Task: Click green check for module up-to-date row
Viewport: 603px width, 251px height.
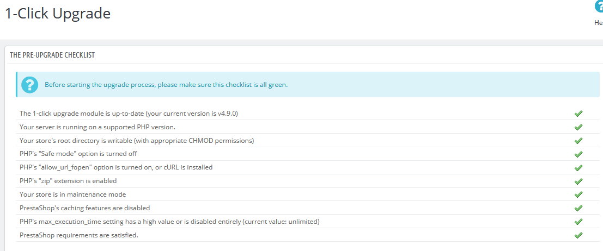Action: click(578, 114)
